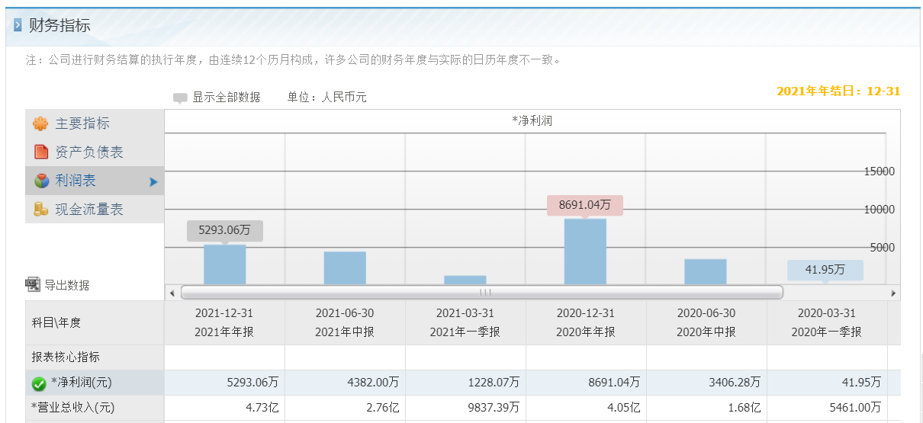Image resolution: width=923 pixels, height=423 pixels.
Task: Click the 财务指标 heading text
Action: pyautogui.click(x=59, y=25)
